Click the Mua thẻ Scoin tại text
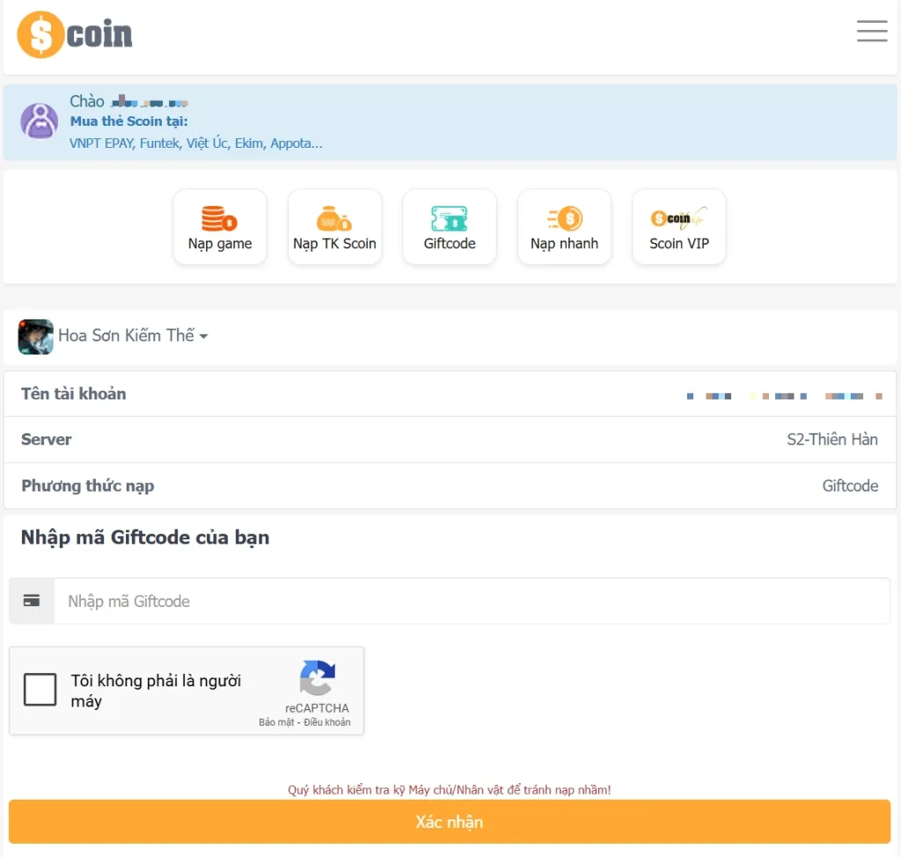The height and width of the screenshot is (857, 901). (x=128, y=121)
